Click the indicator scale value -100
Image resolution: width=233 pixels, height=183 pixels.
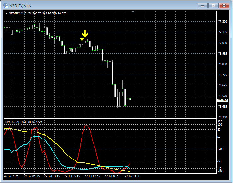220,171
